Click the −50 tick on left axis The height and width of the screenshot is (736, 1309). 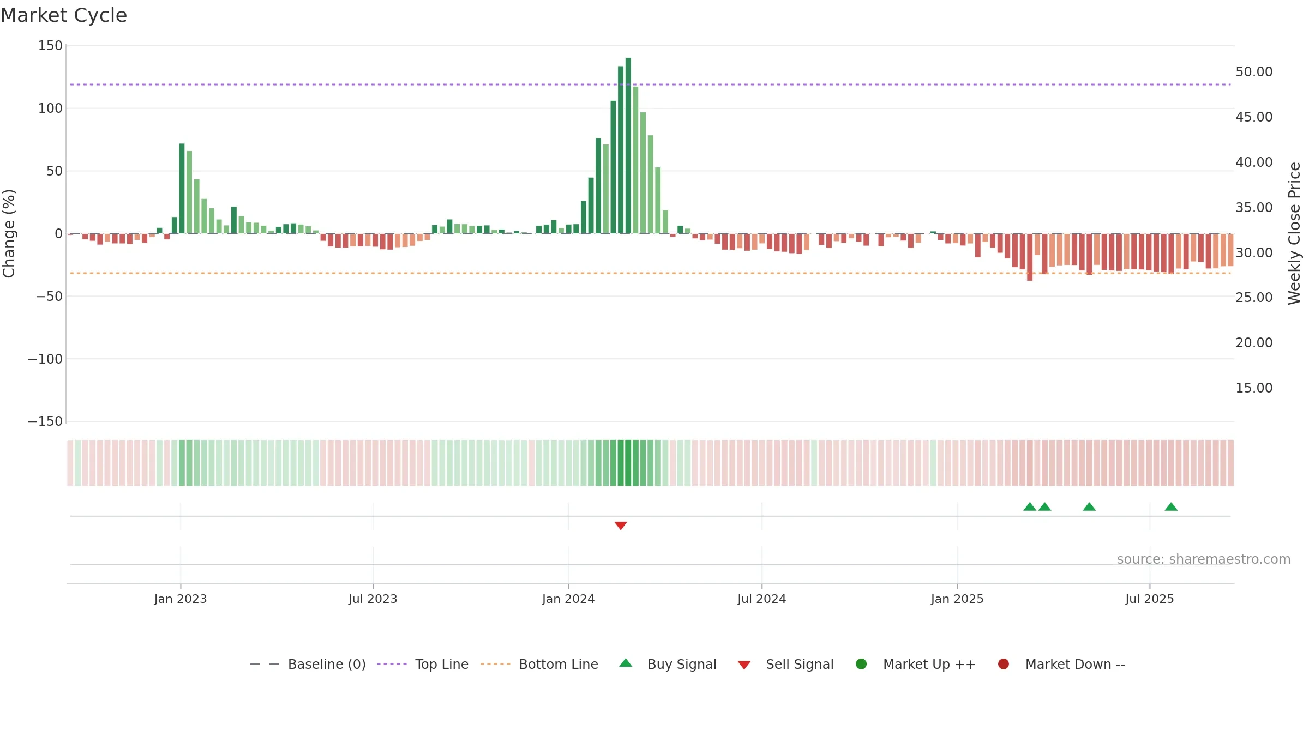[x=50, y=297]
